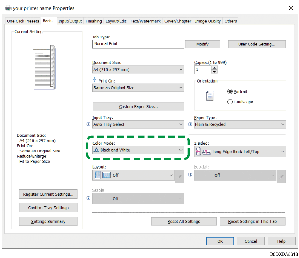Expand the Document Size dropdown

(x=138, y=70)
